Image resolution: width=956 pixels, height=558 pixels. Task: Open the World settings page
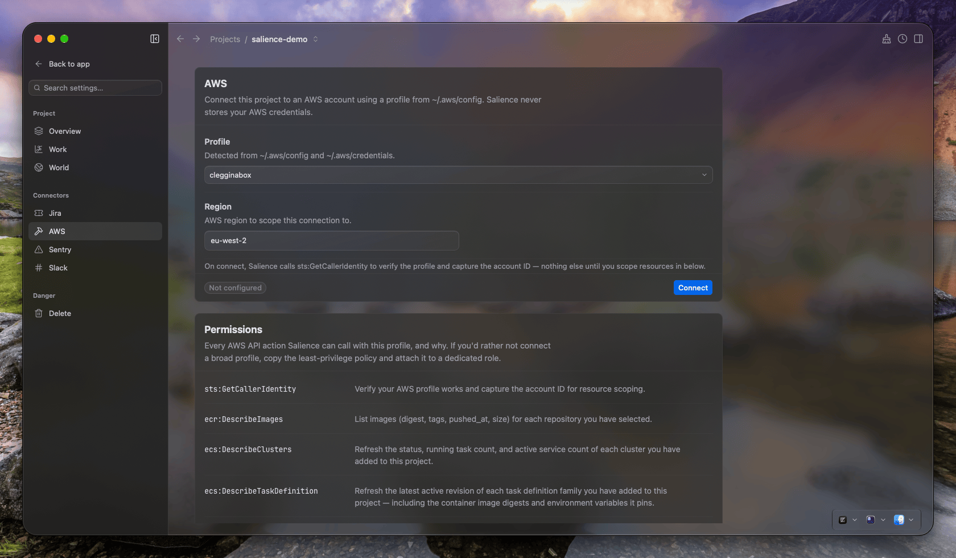click(x=95, y=167)
